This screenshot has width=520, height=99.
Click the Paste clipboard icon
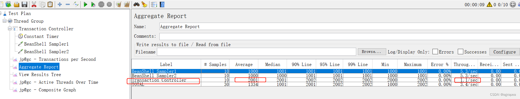50,4
